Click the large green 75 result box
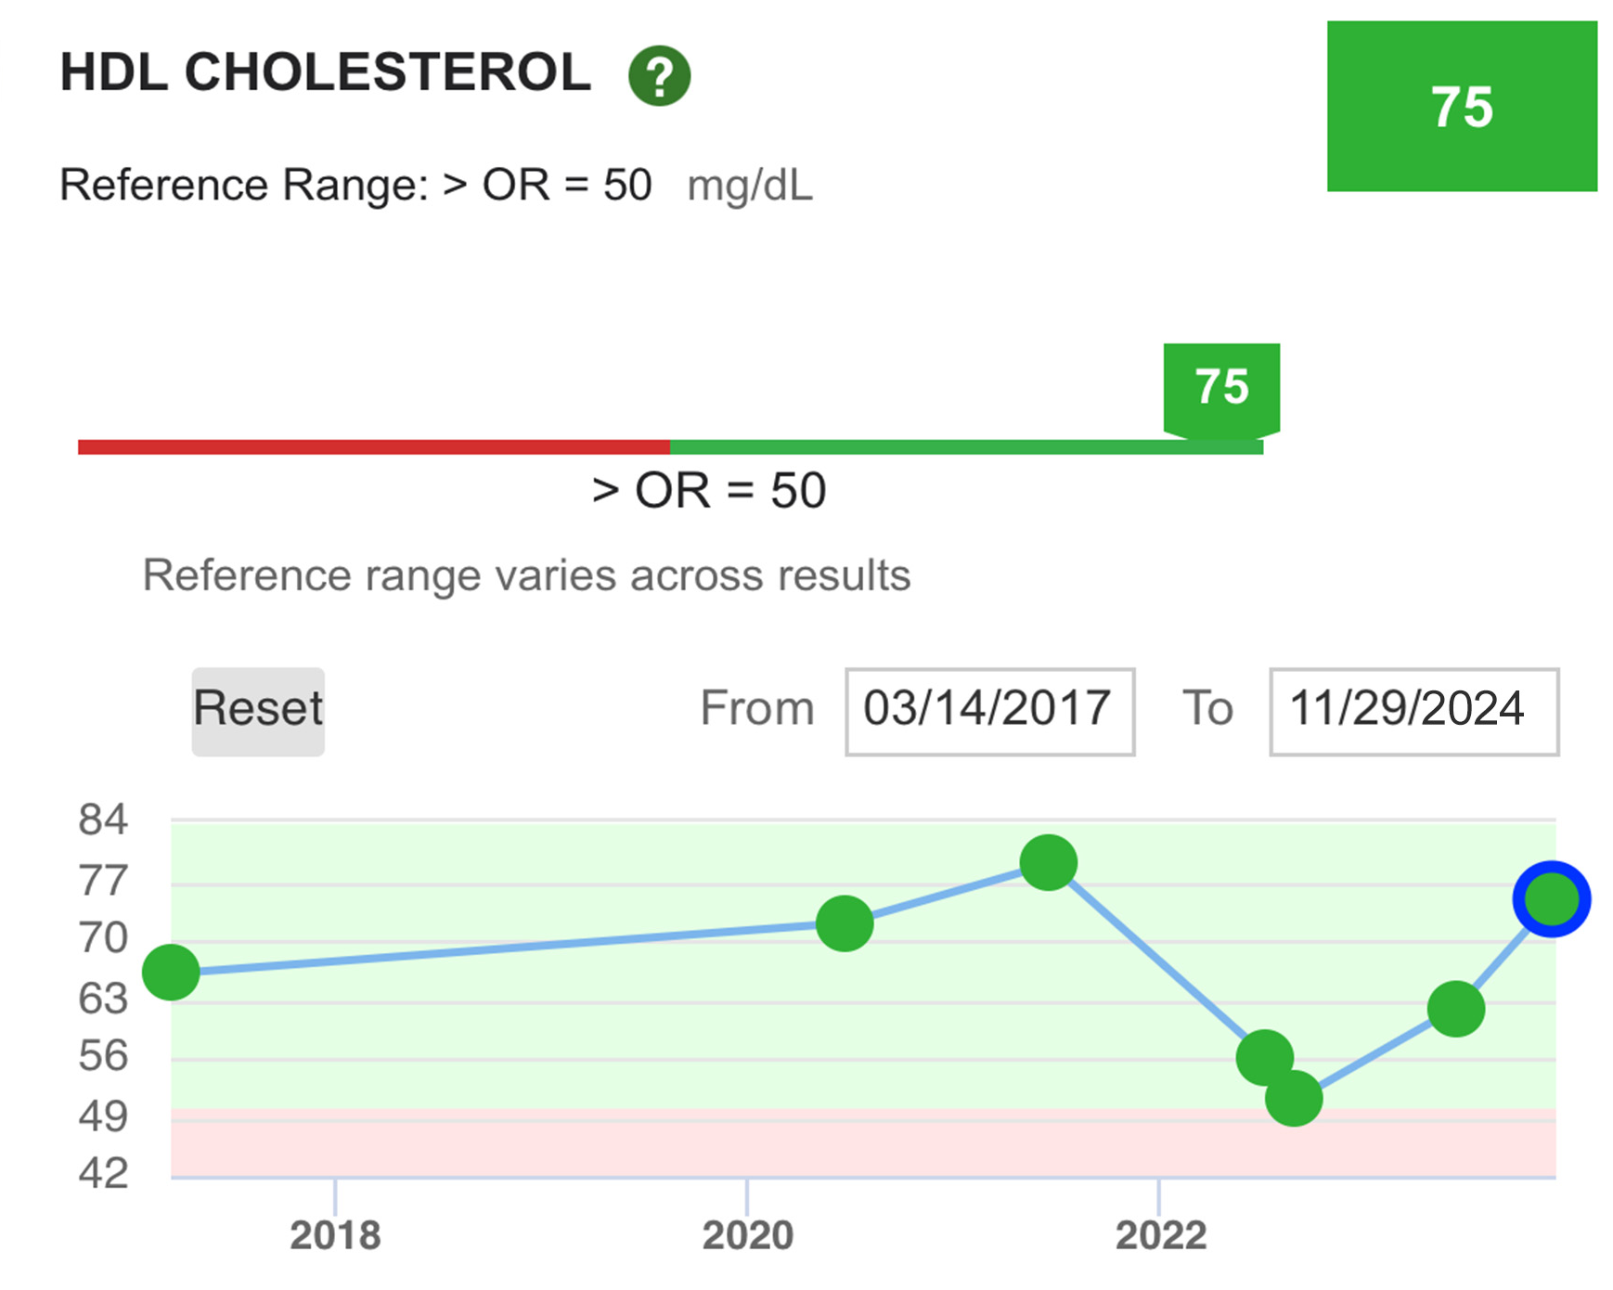Viewport: 1613px width, 1290px height. [x=1462, y=107]
